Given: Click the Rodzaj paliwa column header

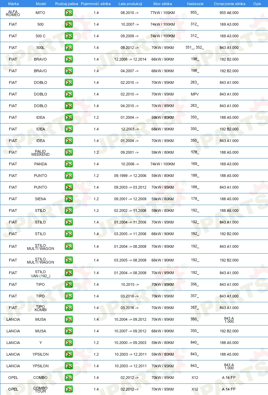Looking at the screenshot, I should pyautogui.click(x=66, y=4).
